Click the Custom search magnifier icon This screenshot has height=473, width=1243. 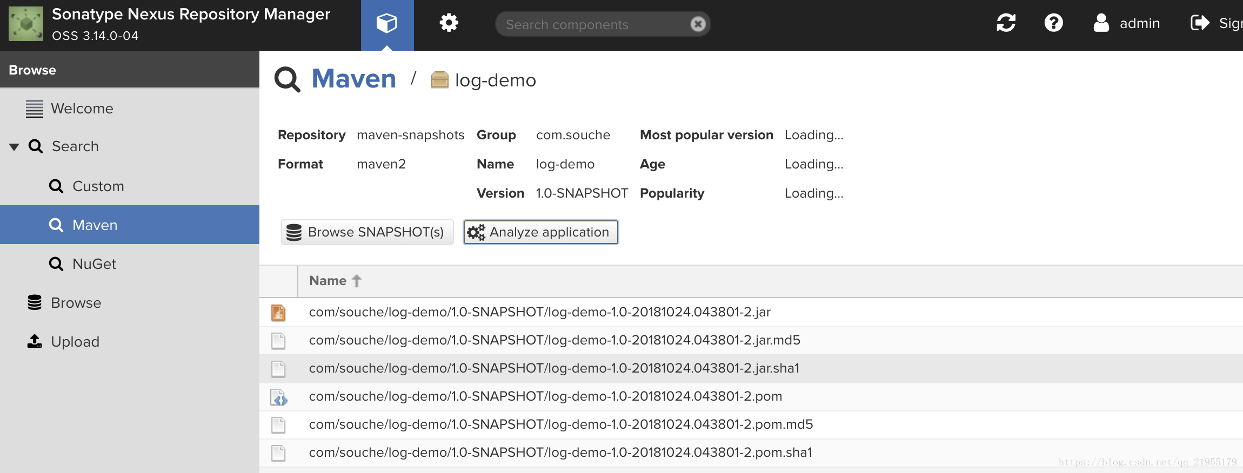tap(56, 186)
